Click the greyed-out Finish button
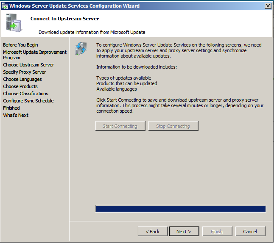The height and width of the screenshot is (243, 274). 217,231
